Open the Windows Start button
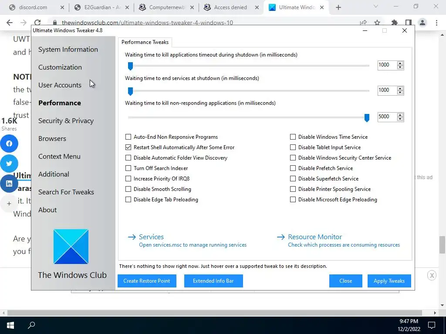The width and height of the screenshot is (446, 334). click(x=10, y=325)
